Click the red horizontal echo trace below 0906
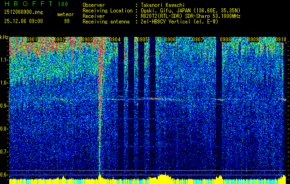 pyautogui.click(x=162, y=99)
